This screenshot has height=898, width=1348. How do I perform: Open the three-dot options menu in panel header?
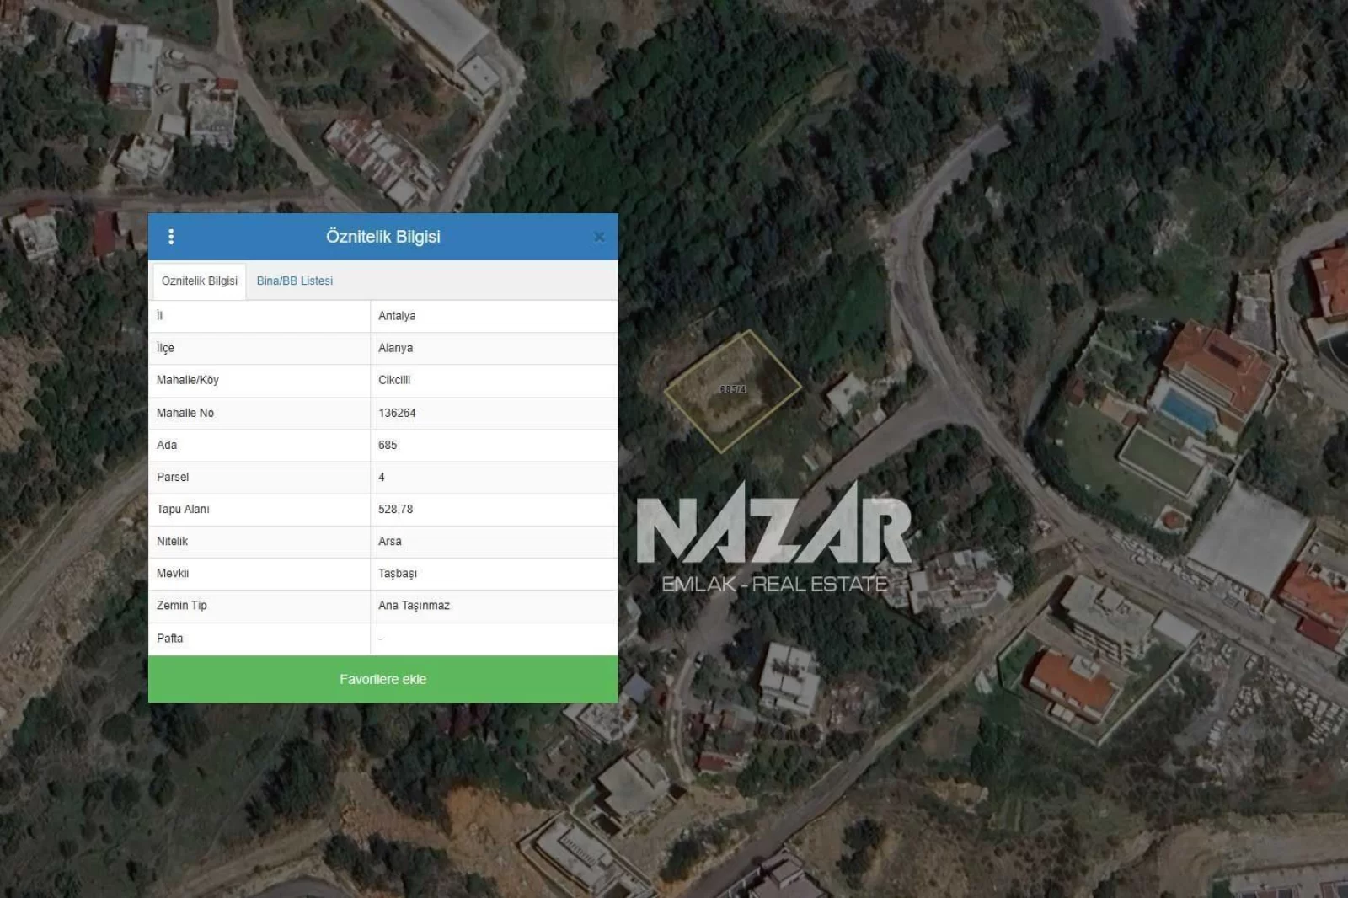tap(171, 237)
